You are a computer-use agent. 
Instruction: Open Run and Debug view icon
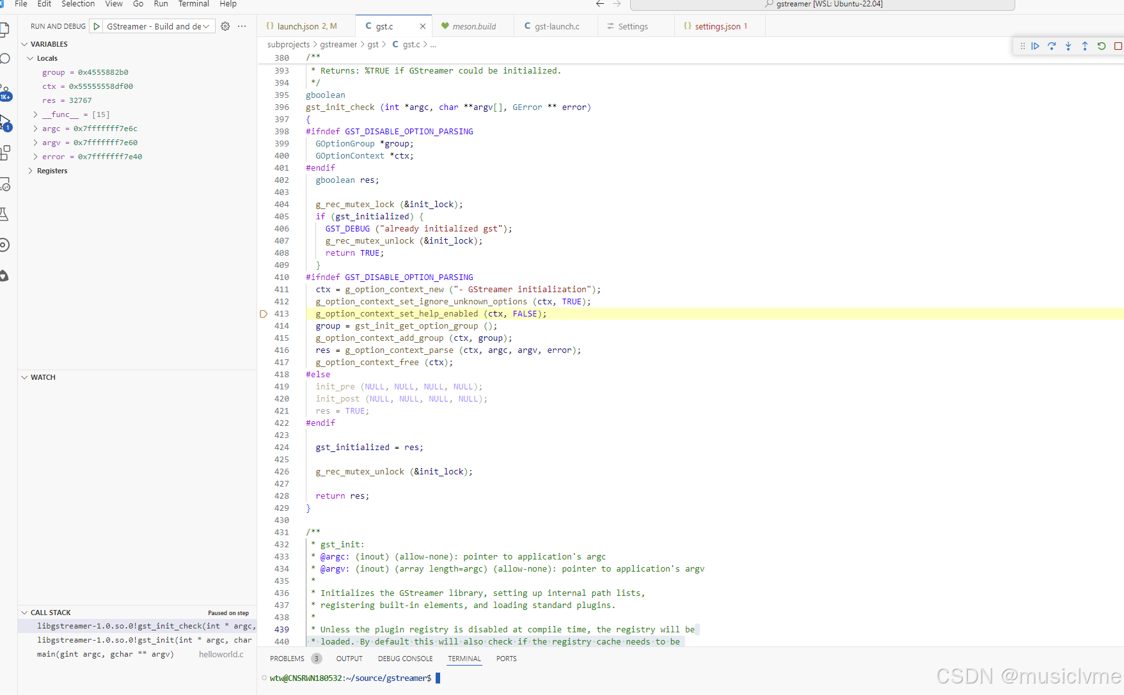[x=4, y=121]
